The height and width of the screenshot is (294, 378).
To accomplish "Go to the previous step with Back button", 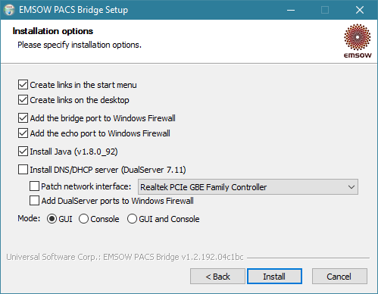I will click(217, 277).
